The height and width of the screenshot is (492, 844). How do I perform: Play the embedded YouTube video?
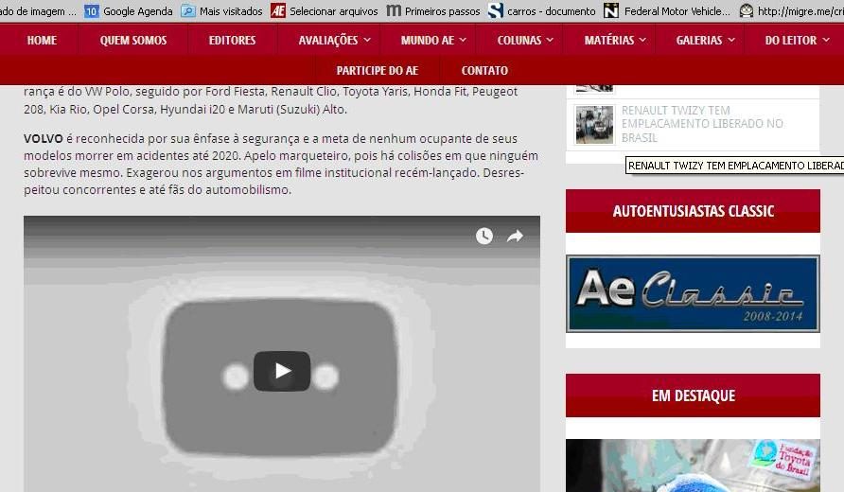pos(282,371)
